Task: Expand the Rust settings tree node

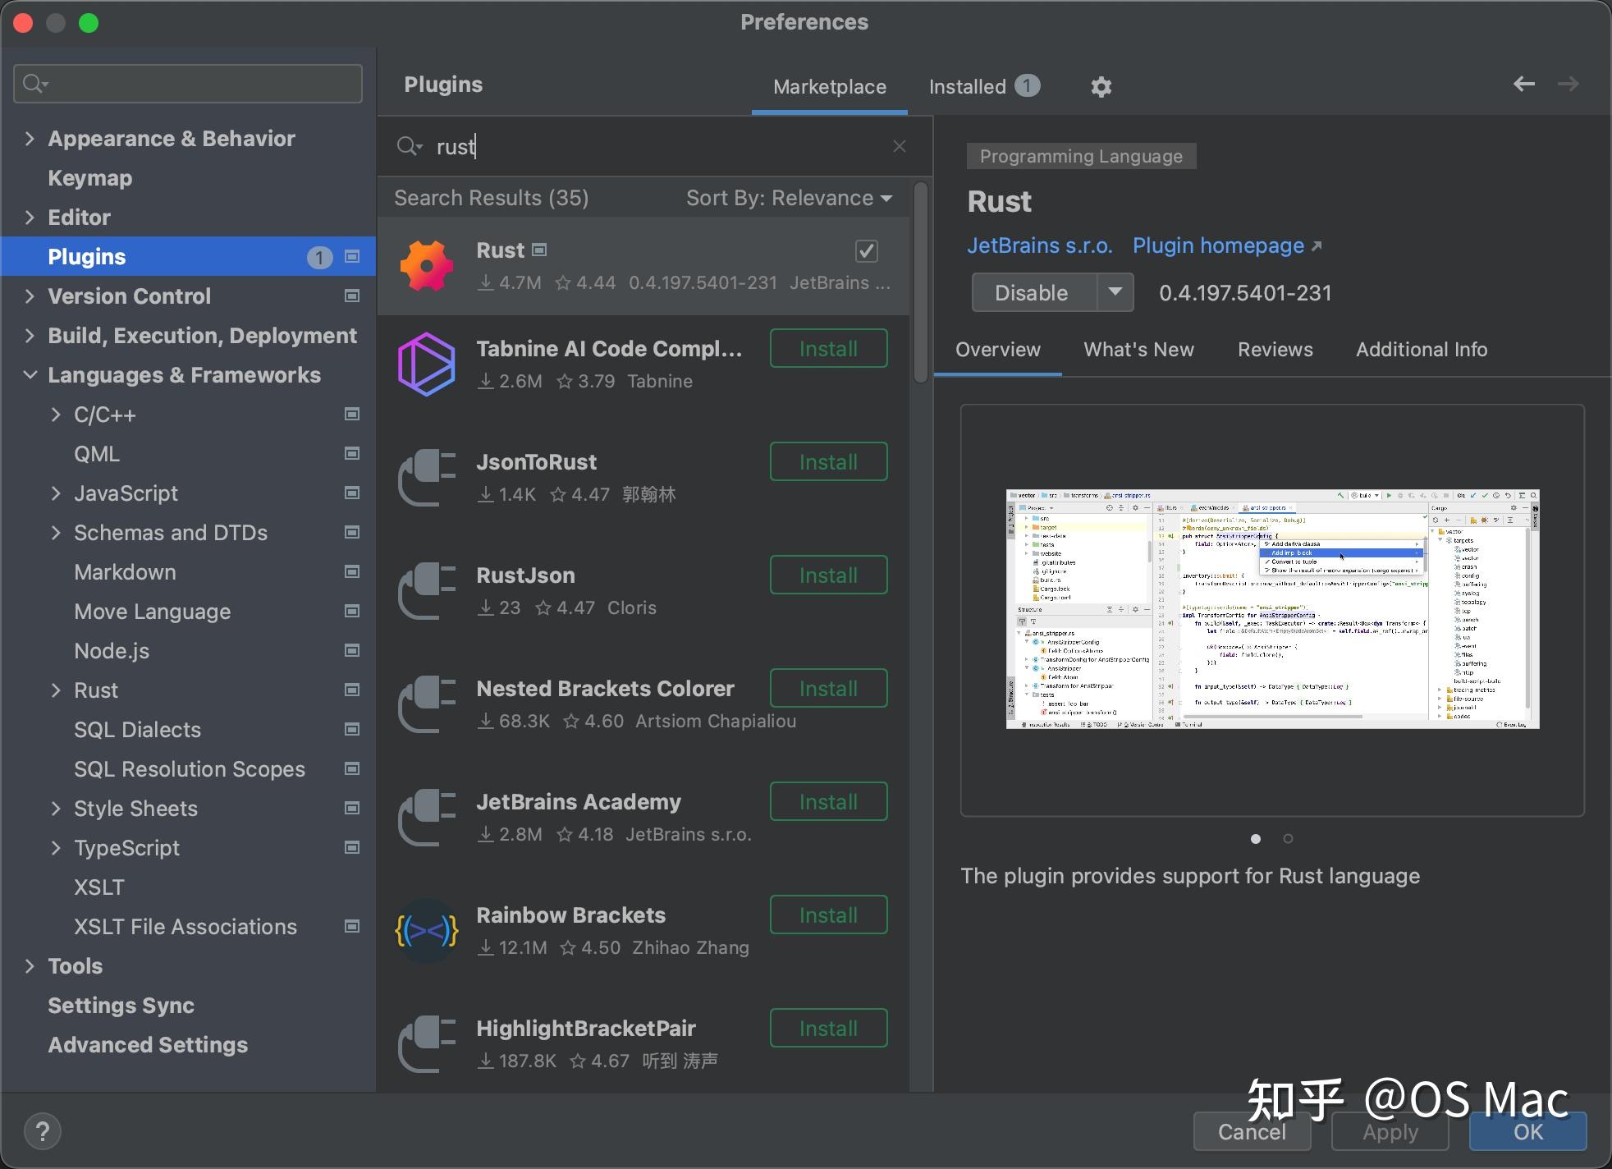Action: pyautogui.click(x=56, y=690)
